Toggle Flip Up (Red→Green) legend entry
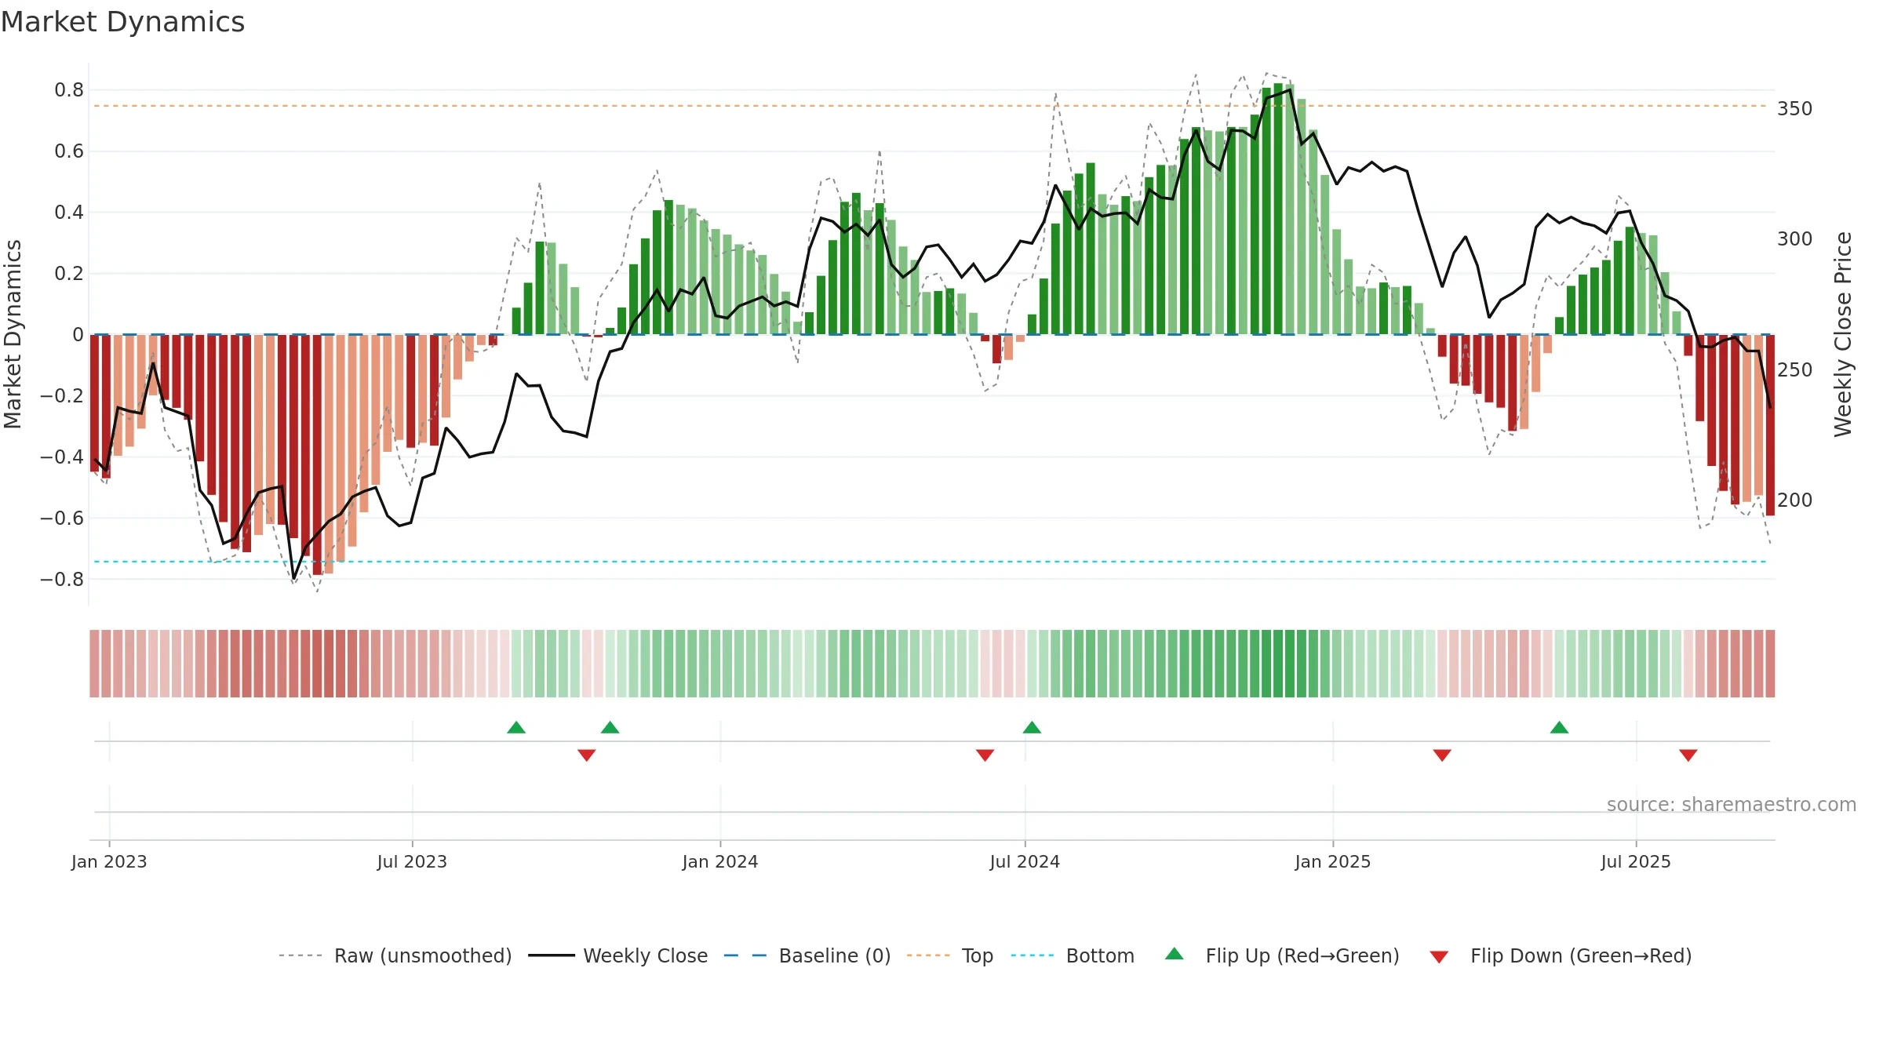 1282,955
